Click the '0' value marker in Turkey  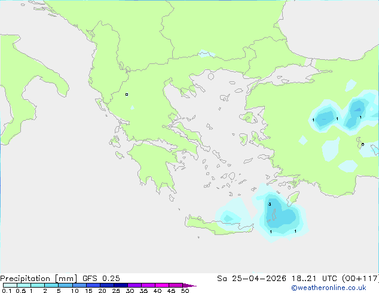coord(363,145)
